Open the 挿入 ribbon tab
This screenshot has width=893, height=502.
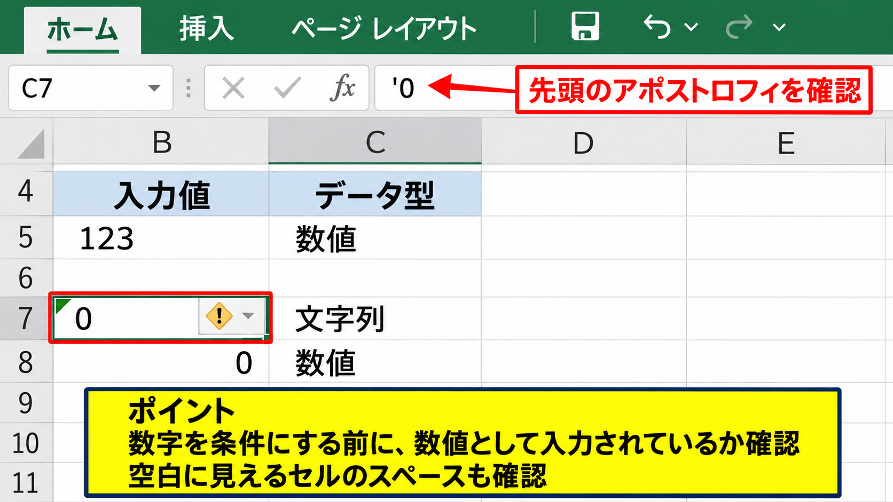pyautogui.click(x=207, y=29)
